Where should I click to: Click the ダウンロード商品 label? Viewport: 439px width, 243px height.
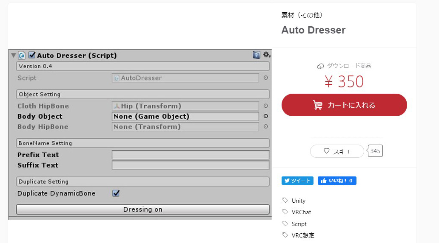click(x=349, y=66)
